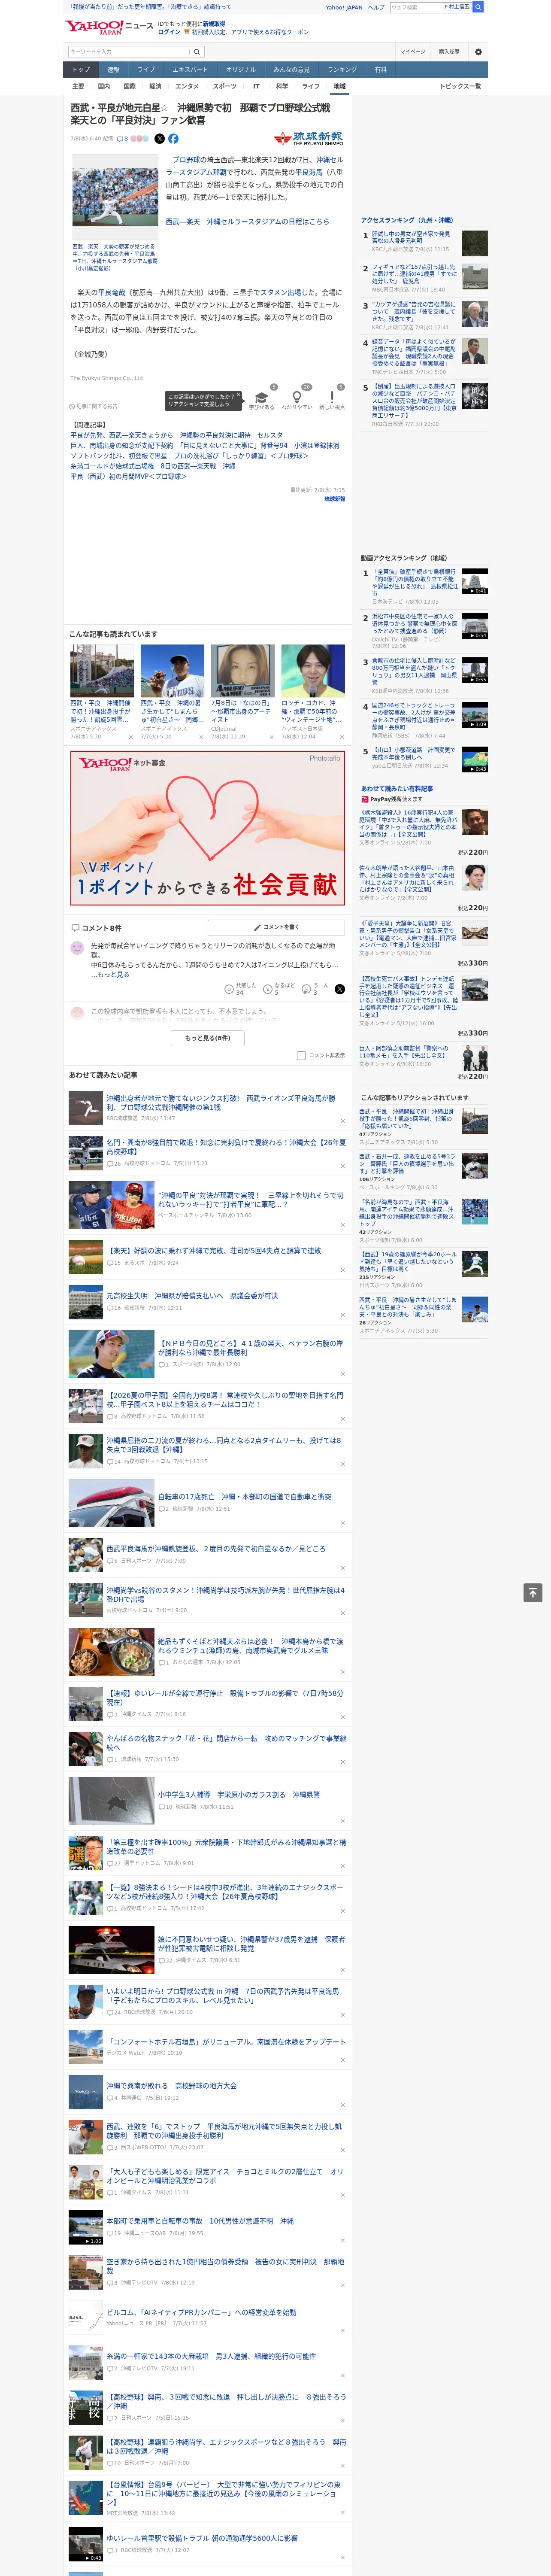Play video ranking item 1 thumbnail

click(x=475, y=581)
